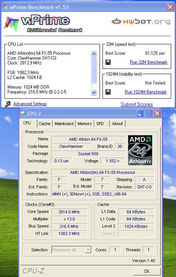Click the L1 Code 64 KBytes value
Screen dimensions: 176x277
136,219
